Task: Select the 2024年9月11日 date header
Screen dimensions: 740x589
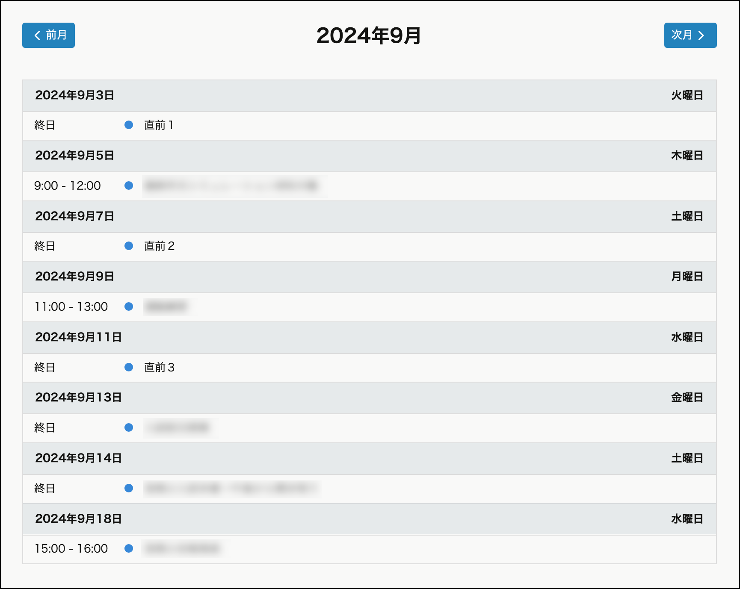Action: [x=78, y=337]
